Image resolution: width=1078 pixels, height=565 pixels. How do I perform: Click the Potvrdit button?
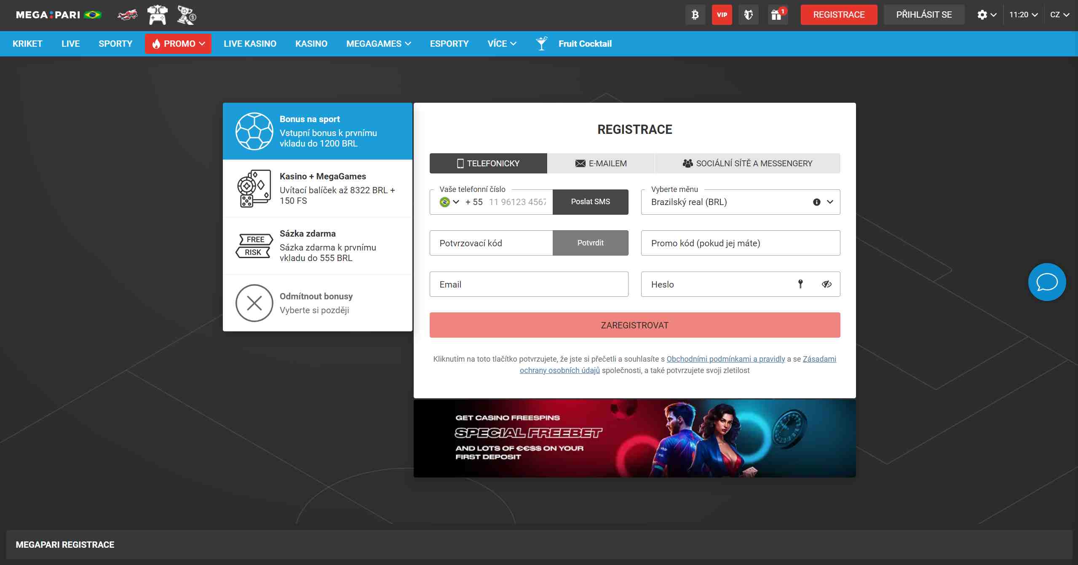click(590, 243)
